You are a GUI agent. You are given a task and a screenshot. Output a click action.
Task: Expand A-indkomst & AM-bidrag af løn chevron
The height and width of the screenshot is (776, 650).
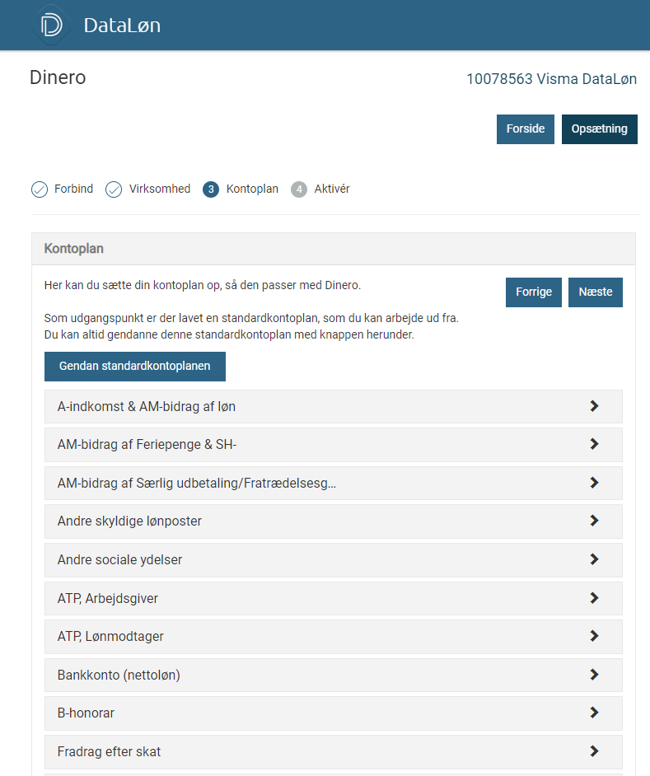click(595, 406)
